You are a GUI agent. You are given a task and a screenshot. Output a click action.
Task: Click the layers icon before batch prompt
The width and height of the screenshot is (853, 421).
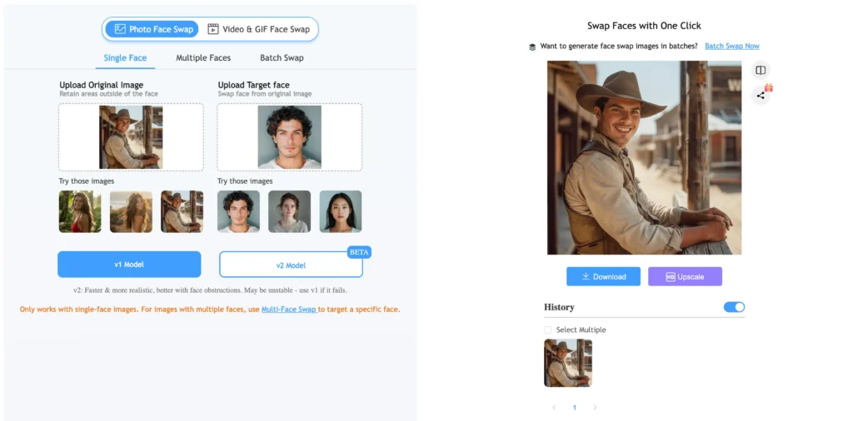click(532, 47)
